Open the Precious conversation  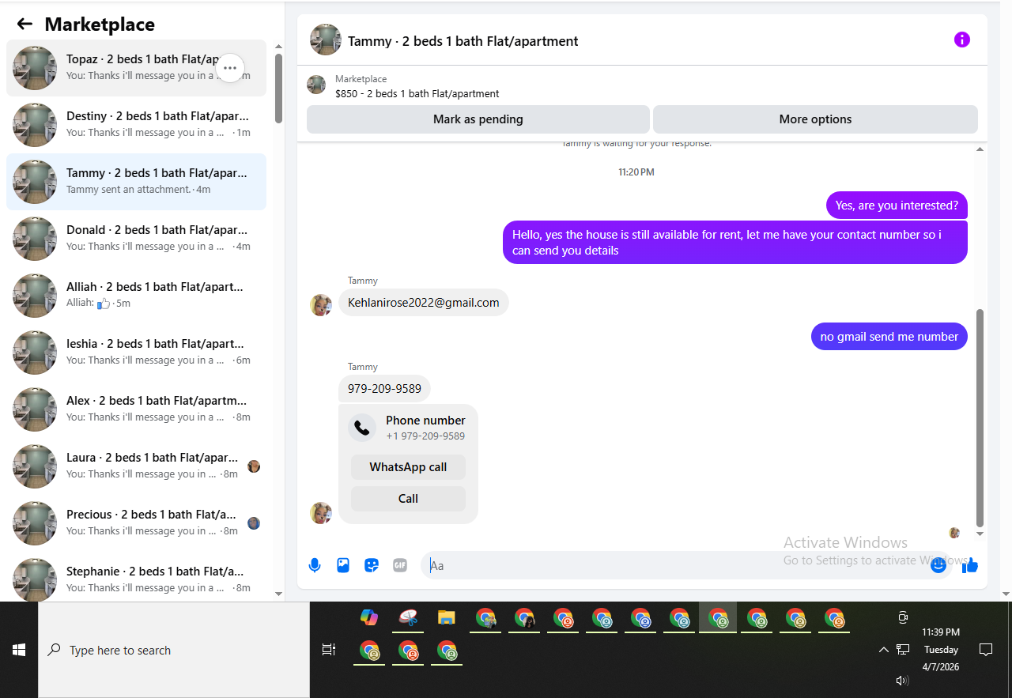point(136,523)
